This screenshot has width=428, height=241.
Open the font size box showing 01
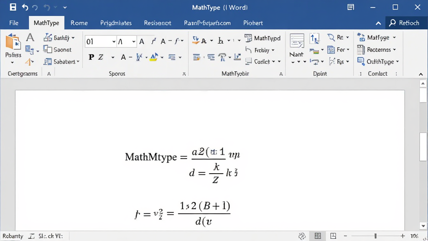pyautogui.click(x=101, y=41)
